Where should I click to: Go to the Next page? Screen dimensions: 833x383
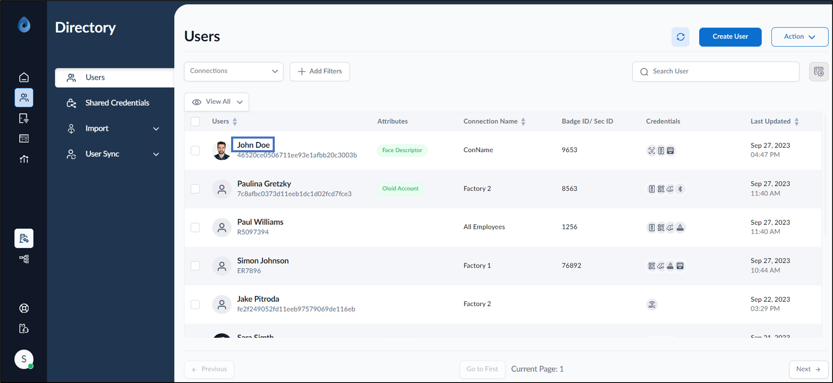coord(808,369)
